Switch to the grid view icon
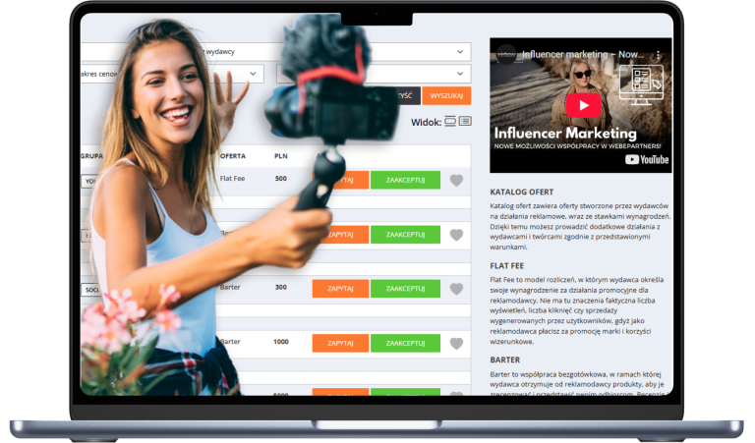The height and width of the screenshot is (443, 755). [450, 122]
